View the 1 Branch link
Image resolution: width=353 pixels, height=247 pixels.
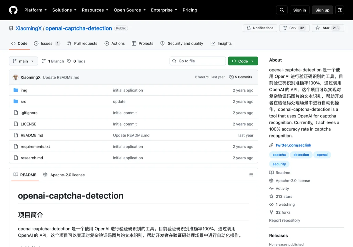click(x=53, y=61)
